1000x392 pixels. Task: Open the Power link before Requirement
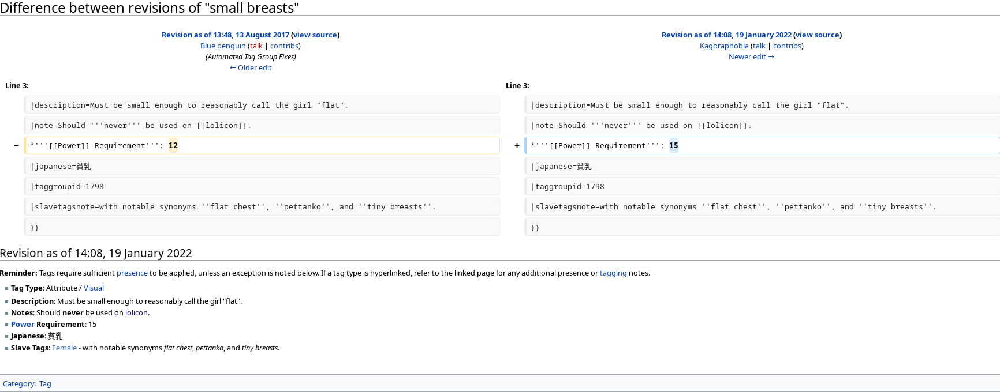[x=23, y=325]
